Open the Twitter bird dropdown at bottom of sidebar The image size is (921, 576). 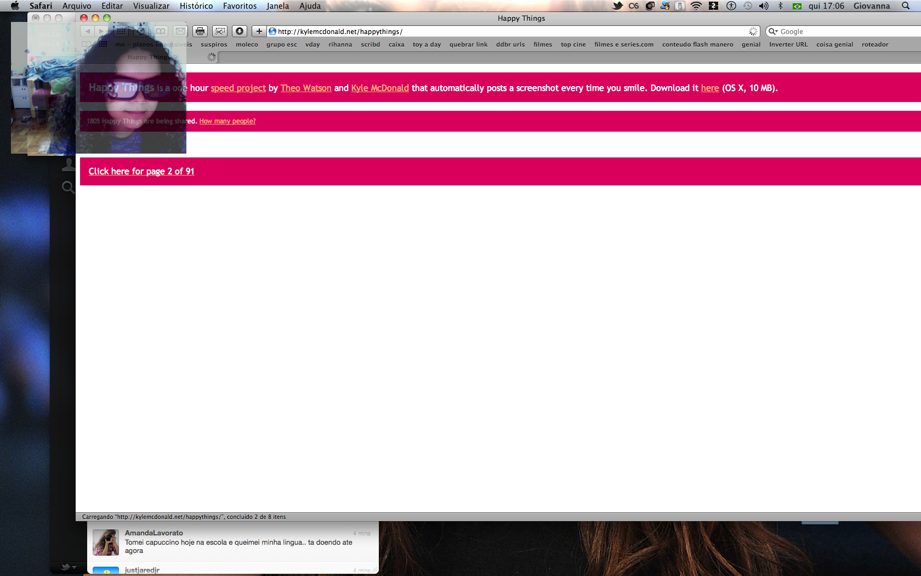tap(68, 567)
